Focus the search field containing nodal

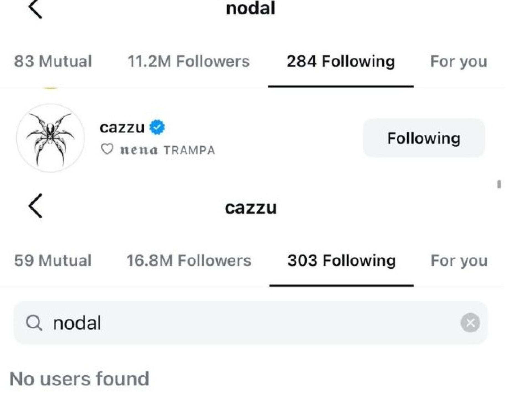(x=250, y=323)
